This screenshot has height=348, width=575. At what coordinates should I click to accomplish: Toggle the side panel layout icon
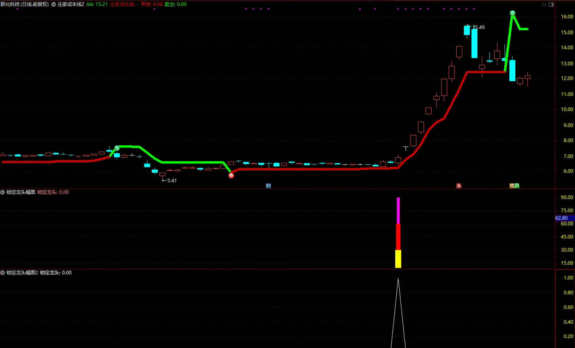(x=551, y=4)
